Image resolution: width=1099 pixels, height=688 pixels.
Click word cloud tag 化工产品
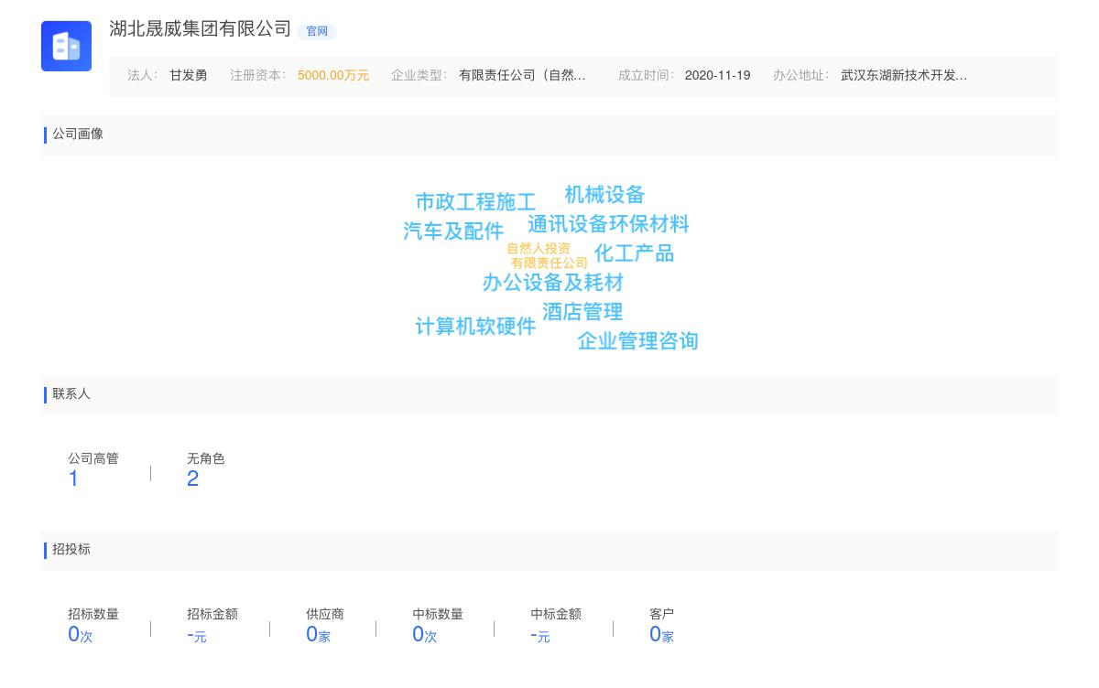[634, 253]
